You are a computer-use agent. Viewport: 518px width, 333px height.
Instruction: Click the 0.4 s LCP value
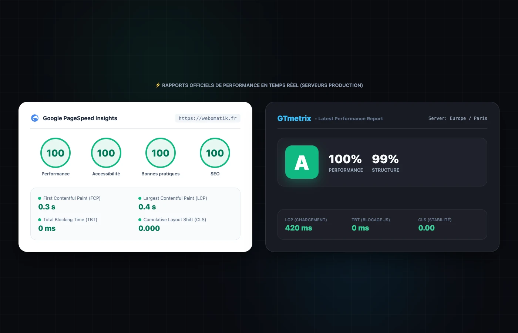(147, 207)
